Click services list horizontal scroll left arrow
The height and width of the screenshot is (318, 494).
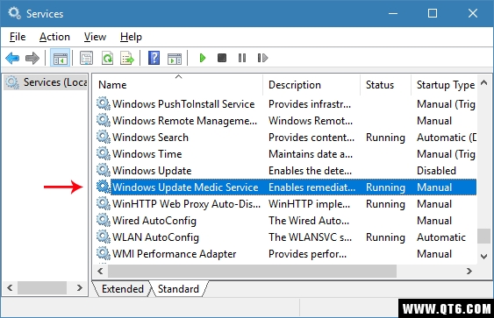tap(101, 271)
